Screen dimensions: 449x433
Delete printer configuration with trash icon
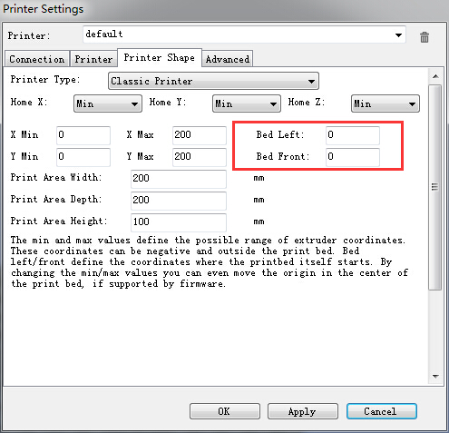tap(425, 37)
